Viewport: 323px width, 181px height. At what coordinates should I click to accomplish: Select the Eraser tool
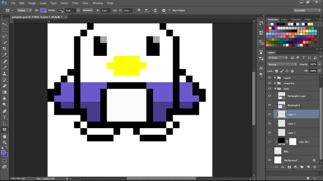[x=5, y=86]
